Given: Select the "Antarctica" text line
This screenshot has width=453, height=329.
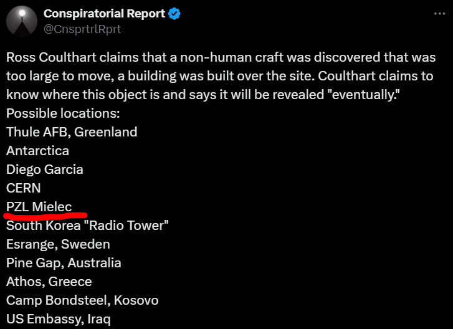Looking at the screenshot, I should coord(37,151).
